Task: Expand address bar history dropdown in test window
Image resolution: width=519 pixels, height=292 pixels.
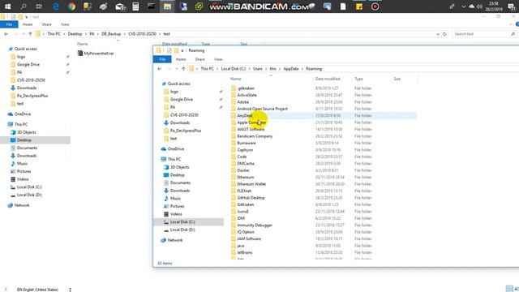Action: (x=438, y=34)
